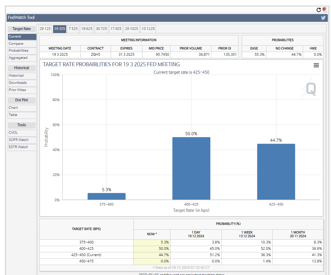The width and height of the screenshot is (331, 275).
Task: Switch to the 7 525 meeting tab
Action: pos(73,29)
